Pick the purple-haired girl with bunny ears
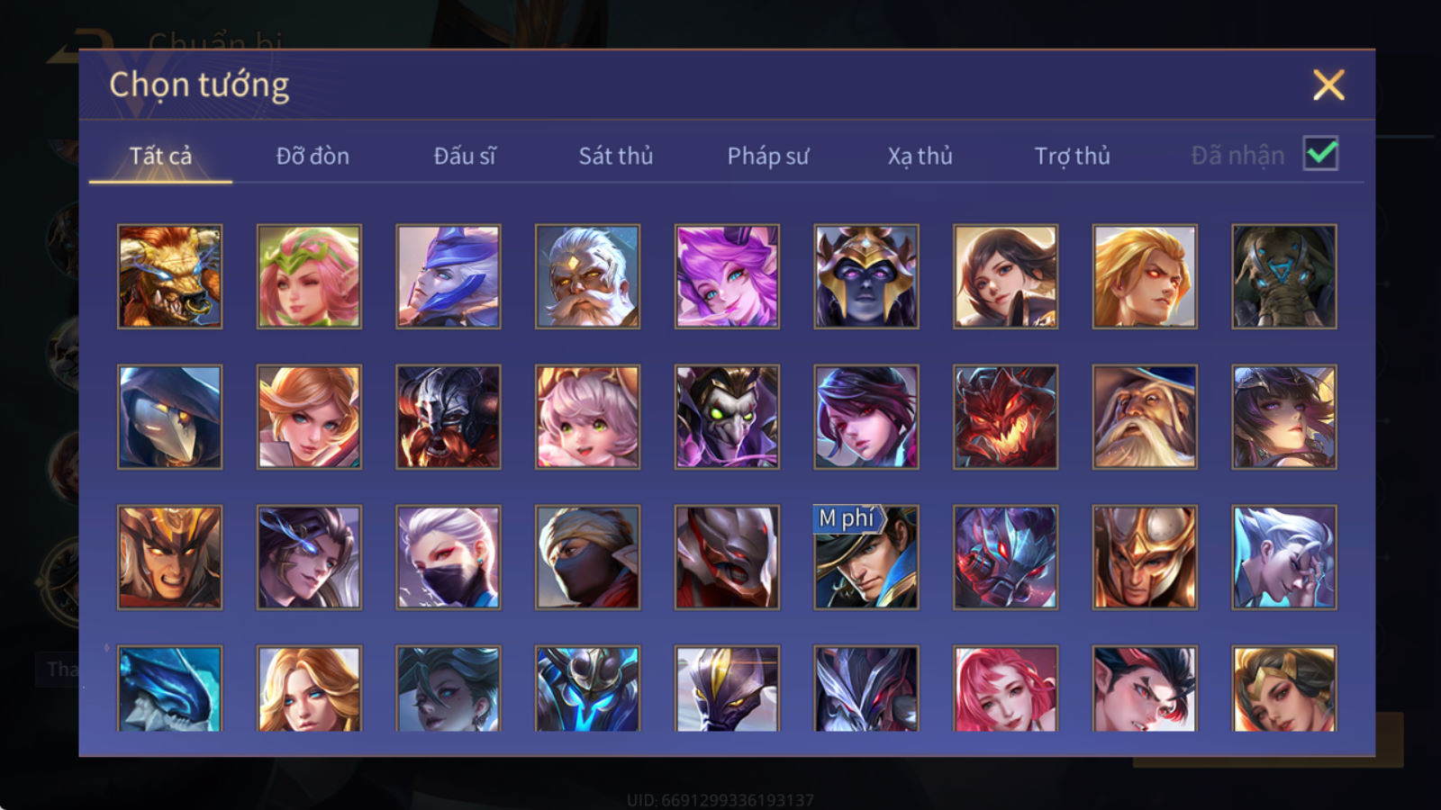 [727, 276]
